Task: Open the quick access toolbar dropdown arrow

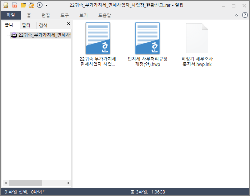Action: 46,5
